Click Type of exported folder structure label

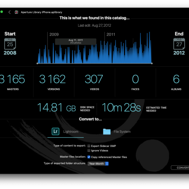click(x=65, y=163)
